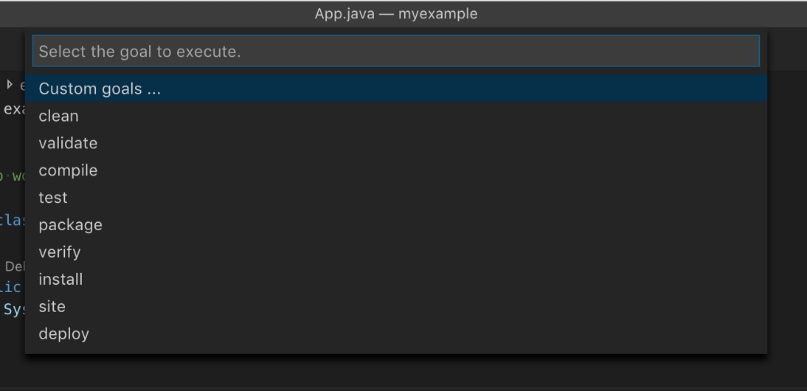Pick the site goal entry

(x=52, y=307)
